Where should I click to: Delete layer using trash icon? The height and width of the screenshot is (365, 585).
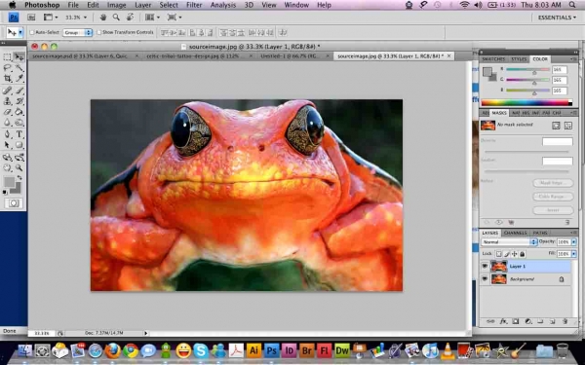tap(565, 321)
